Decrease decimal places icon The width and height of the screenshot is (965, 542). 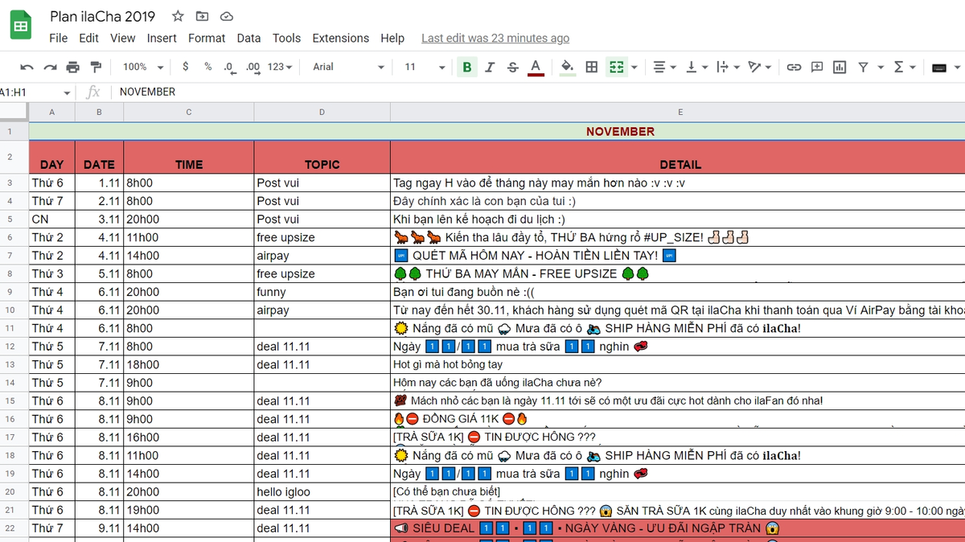pyautogui.click(x=229, y=67)
